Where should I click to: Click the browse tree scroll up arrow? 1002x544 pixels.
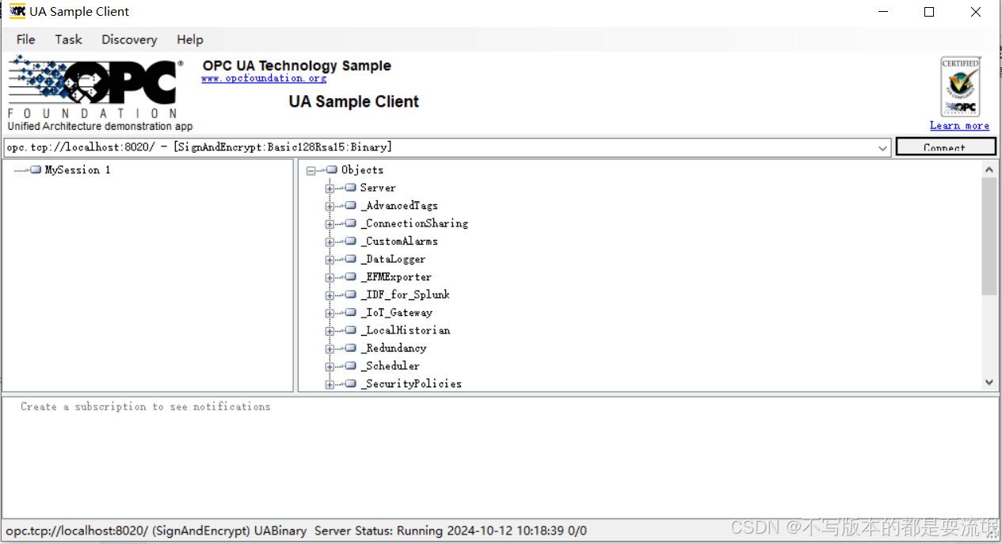pos(989,169)
